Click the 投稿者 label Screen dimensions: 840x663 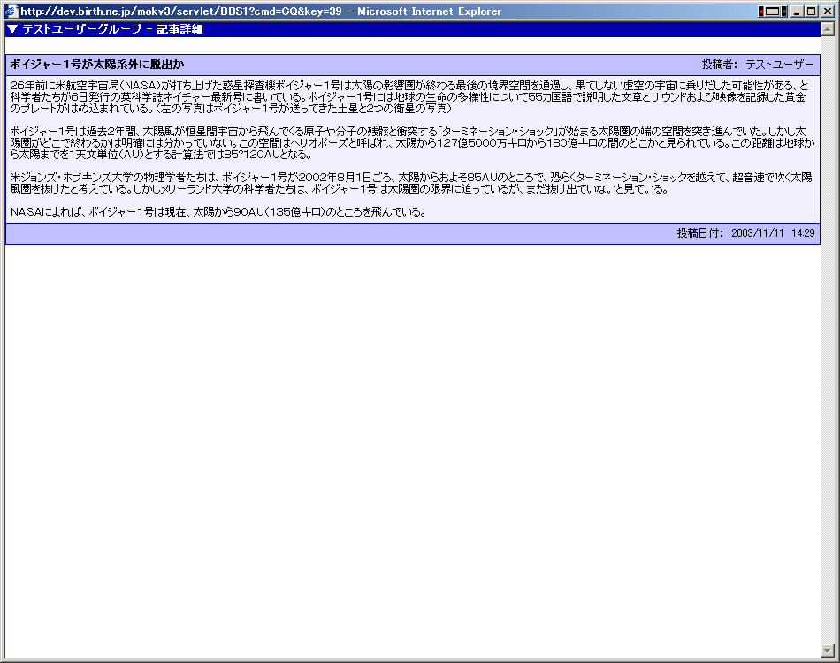(719, 65)
